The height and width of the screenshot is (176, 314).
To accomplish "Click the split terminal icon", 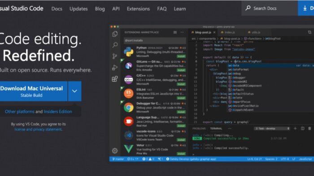I will tap(303, 129).
